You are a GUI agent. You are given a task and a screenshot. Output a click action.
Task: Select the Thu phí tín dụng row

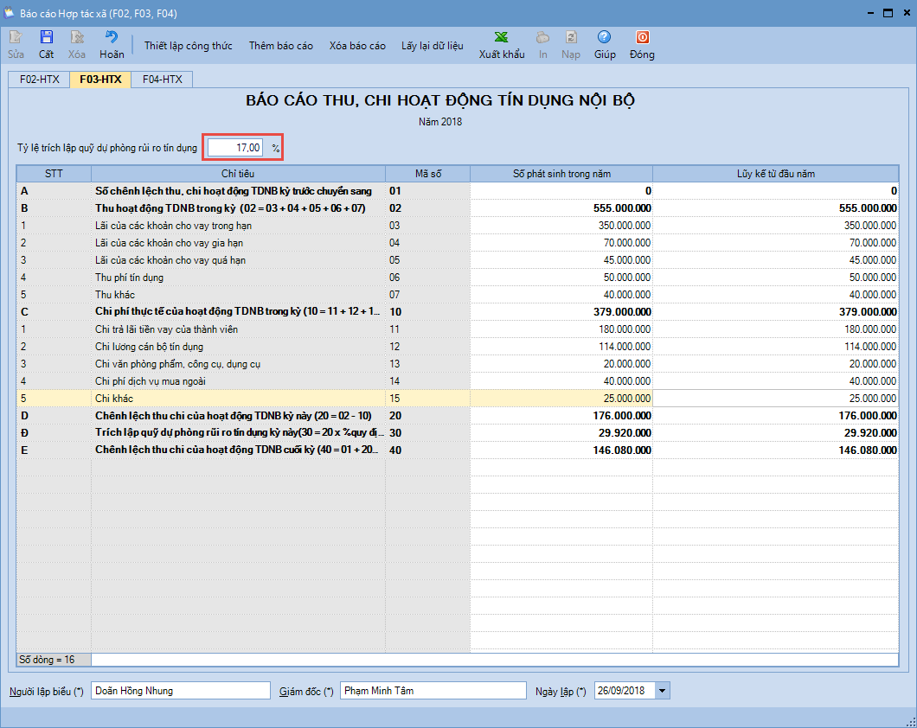(458, 277)
